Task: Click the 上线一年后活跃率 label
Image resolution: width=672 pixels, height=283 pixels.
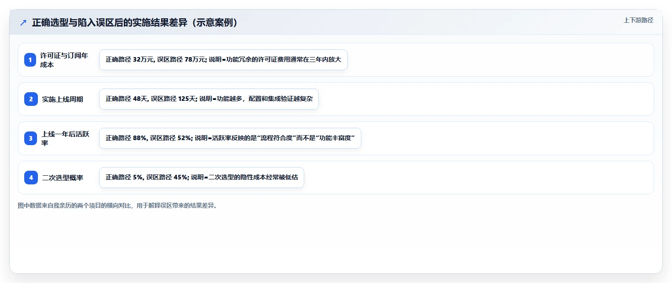Action: point(65,138)
